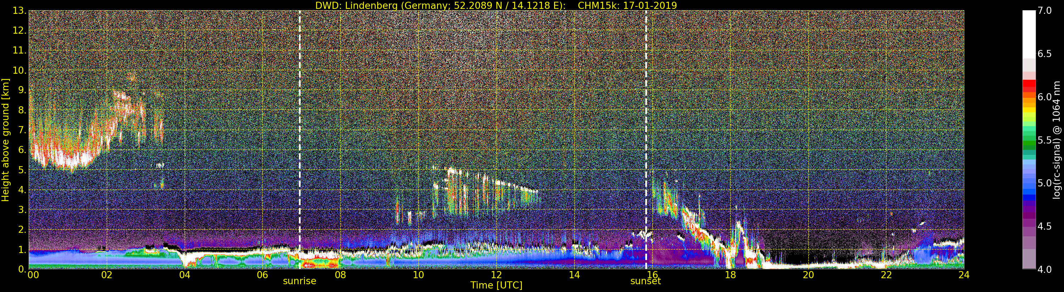This screenshot has width=1064, height=292.
Task: Click the plot title "DWD: Lindenberg (Germany; 52.2089 N / 14.1218 E)"
Action: (x=440, y=5)
